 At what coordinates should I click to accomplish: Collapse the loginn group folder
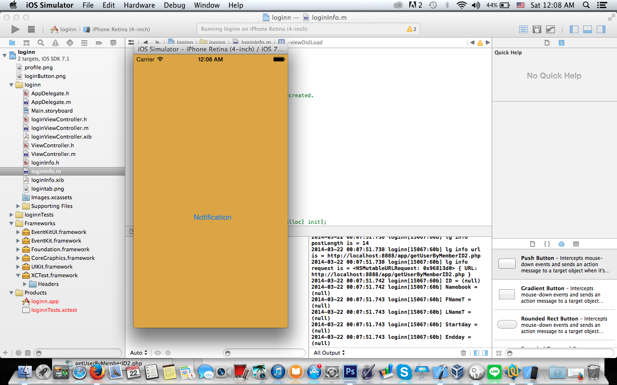[x=12, y=85]
